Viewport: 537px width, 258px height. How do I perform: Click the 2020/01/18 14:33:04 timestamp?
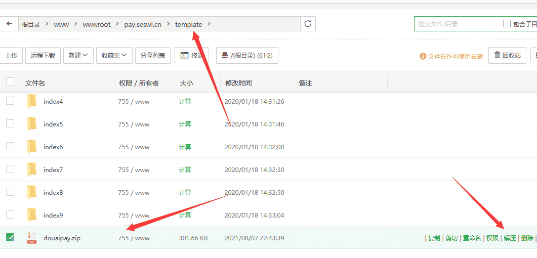254,216
